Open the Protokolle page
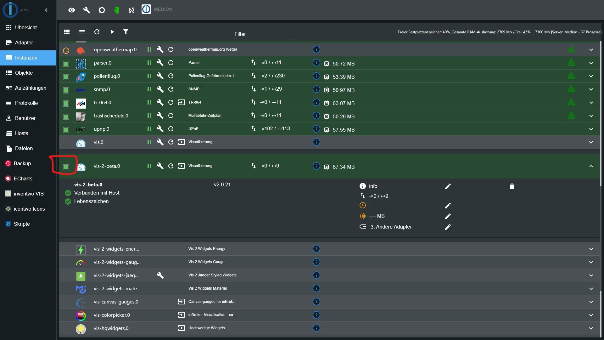Viewport: 604px width, 340px height. (28, 103)
